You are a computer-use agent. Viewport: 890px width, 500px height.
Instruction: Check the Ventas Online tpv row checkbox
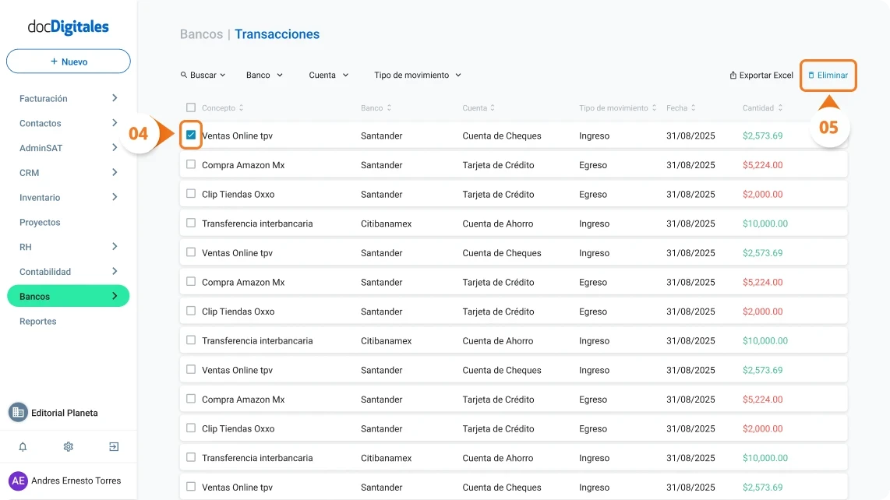[x=190, y=135]
